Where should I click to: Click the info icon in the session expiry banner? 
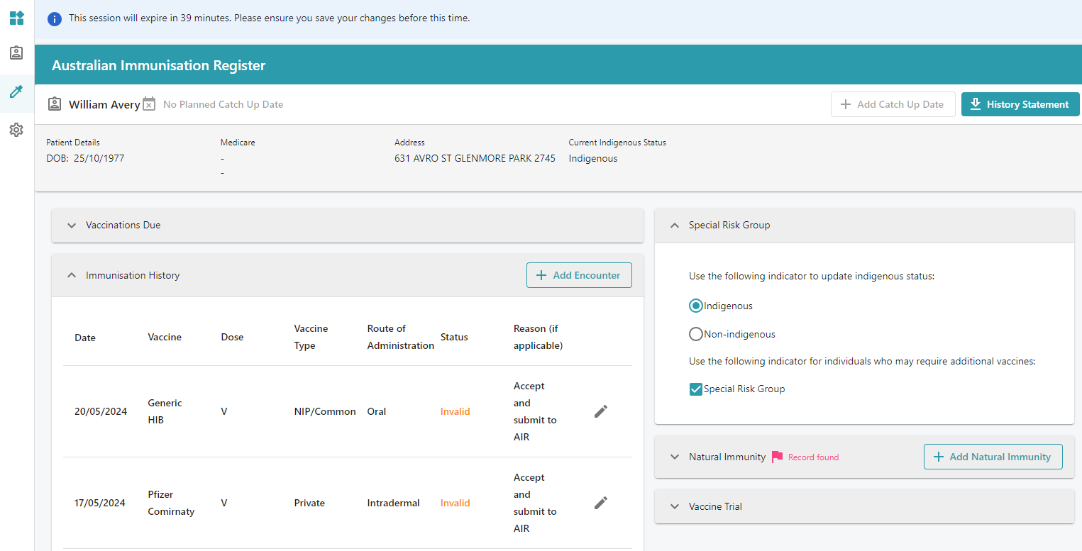pos(55,18)
